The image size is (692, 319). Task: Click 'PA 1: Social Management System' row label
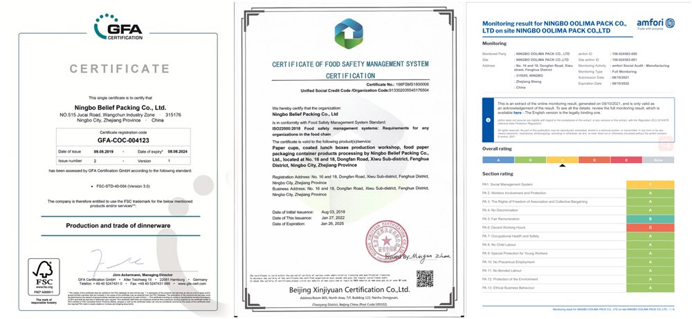pos(507,184)
